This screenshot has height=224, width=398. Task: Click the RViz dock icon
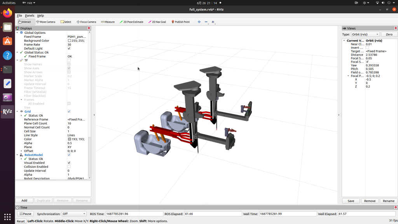[7, 112]
